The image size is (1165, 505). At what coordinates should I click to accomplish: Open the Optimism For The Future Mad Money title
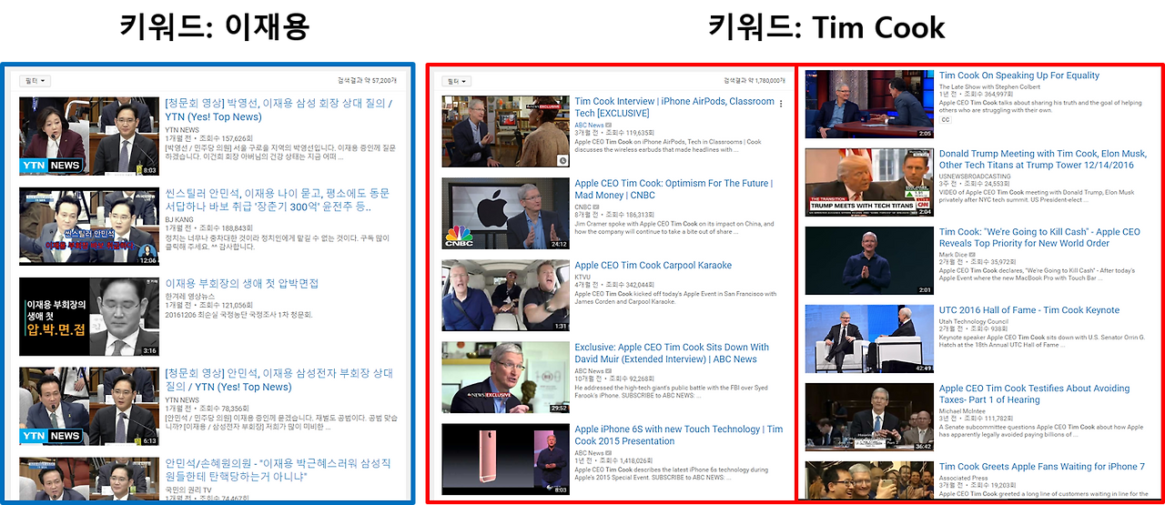[674, 189]
